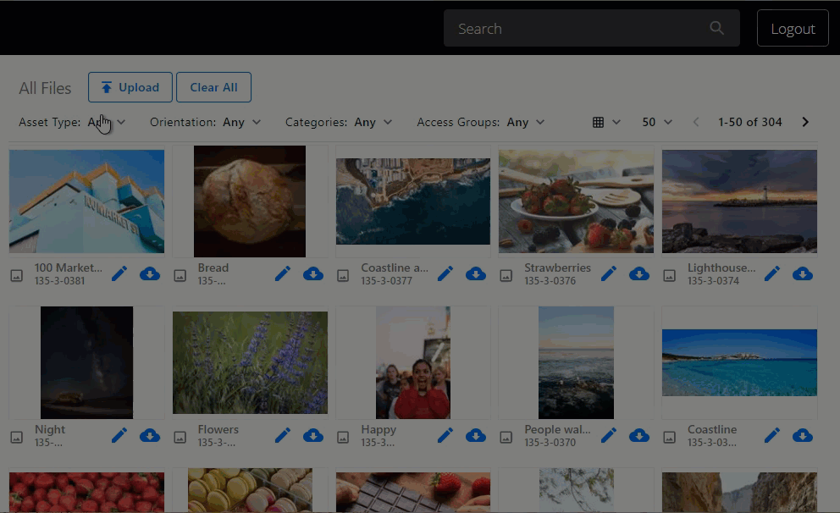Click image type icon beside Strawberries
The width and height of the screenshot is (840, 513).
coord(506,276)
